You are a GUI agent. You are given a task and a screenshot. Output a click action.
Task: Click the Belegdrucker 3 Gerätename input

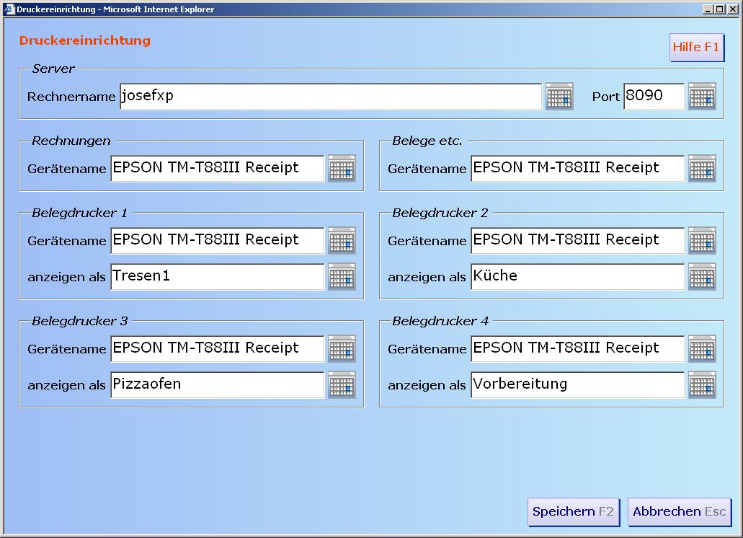(x=217, y=349)
